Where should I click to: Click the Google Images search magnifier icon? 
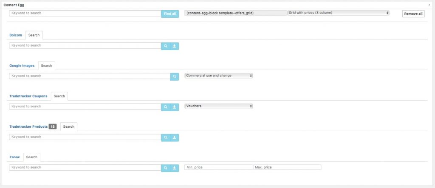coord(175,76)
